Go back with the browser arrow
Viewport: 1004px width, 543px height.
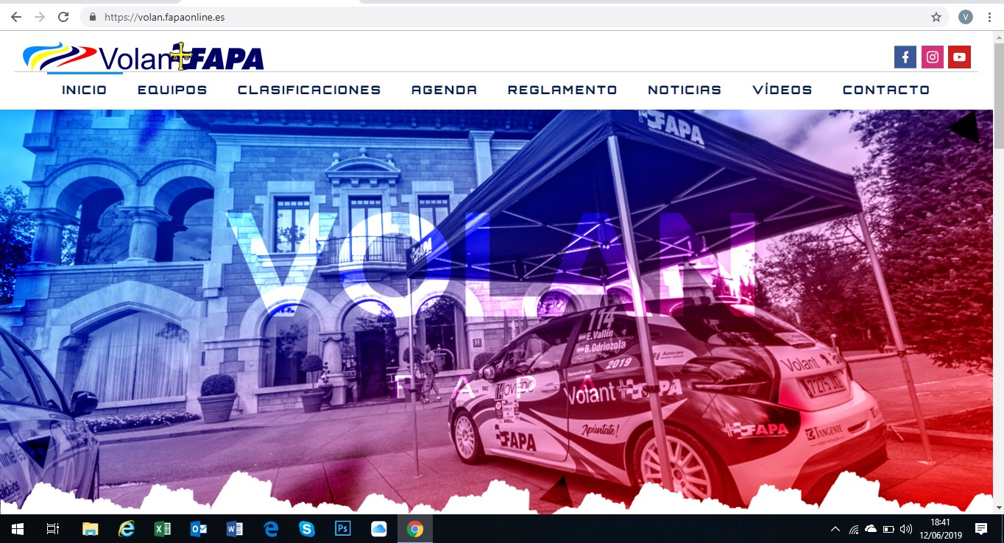16,17
